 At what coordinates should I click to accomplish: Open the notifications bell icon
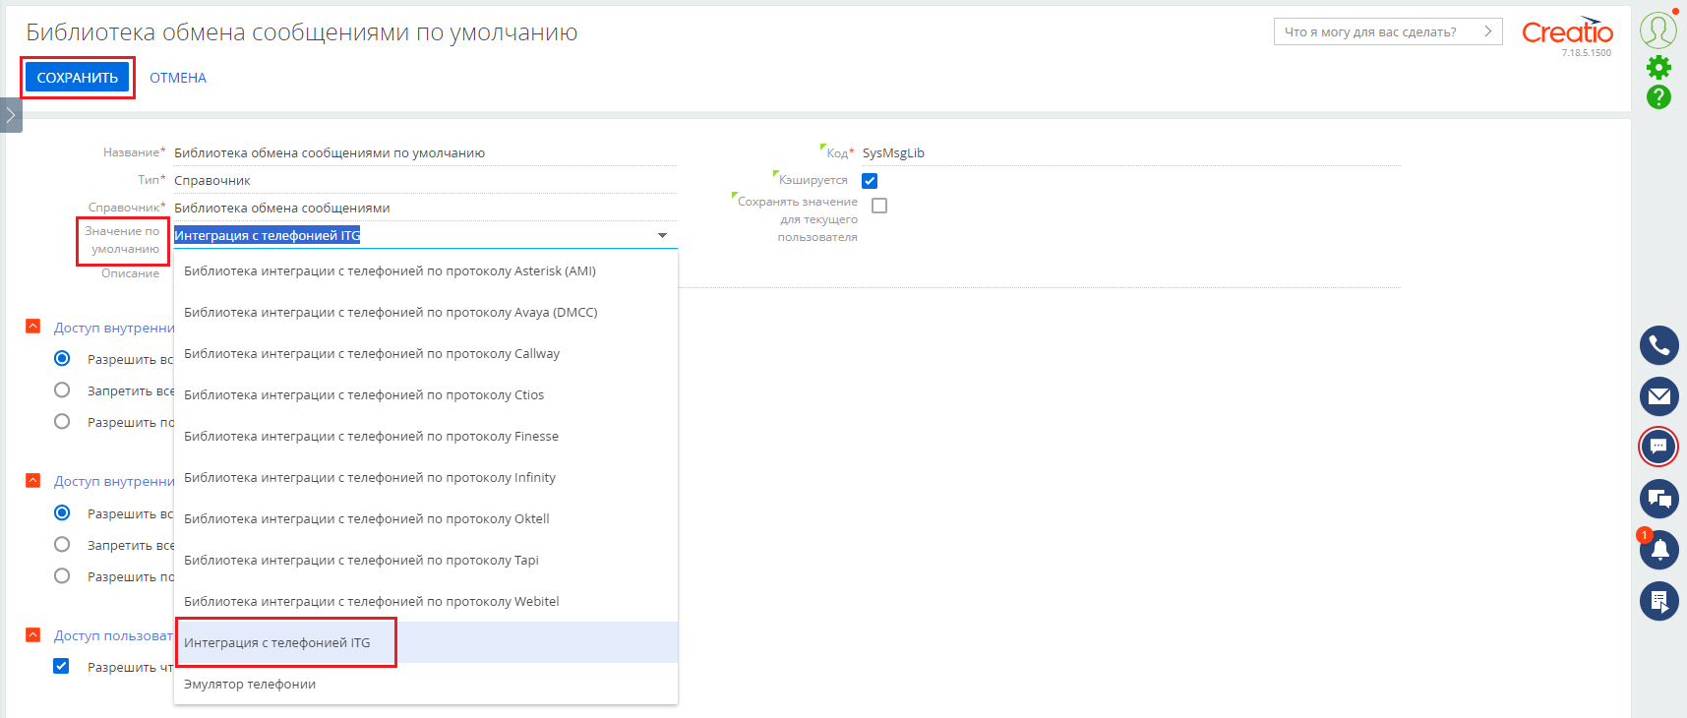coord(1658,550)
